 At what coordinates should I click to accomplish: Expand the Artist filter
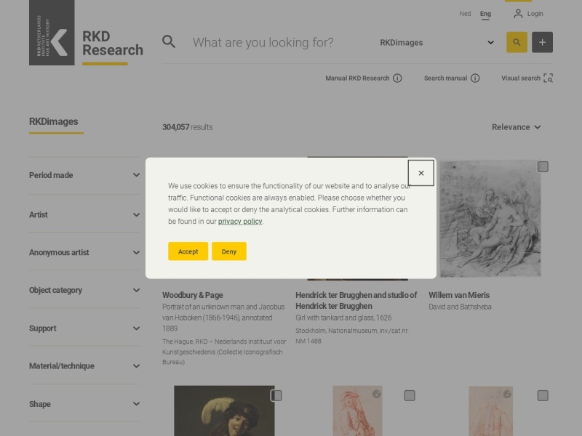[x=84, y=214]
